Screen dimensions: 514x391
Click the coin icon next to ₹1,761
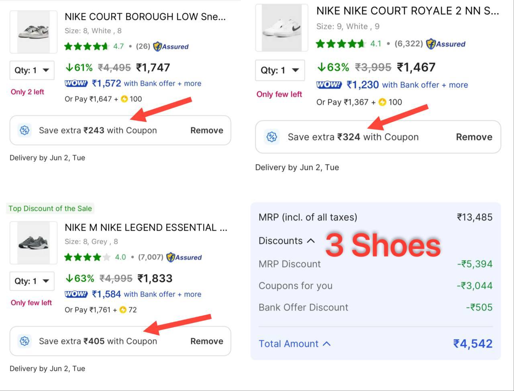point(123,310)
